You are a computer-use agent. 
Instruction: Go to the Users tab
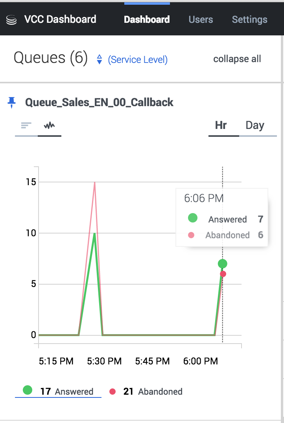pyautogui.click(x=201, y=20)
